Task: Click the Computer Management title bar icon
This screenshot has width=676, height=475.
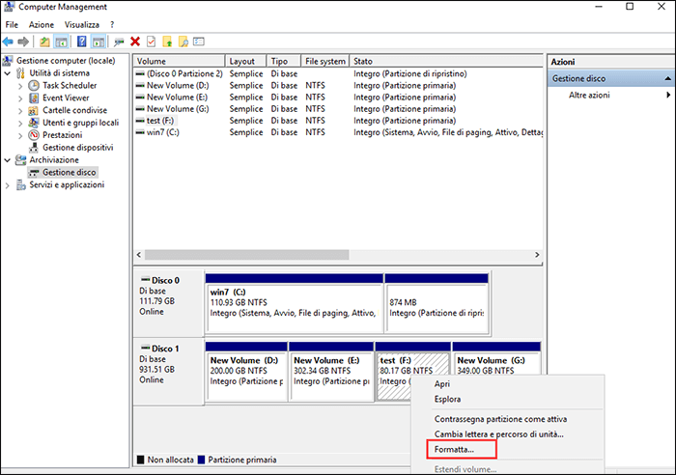Action: point(8,7)
